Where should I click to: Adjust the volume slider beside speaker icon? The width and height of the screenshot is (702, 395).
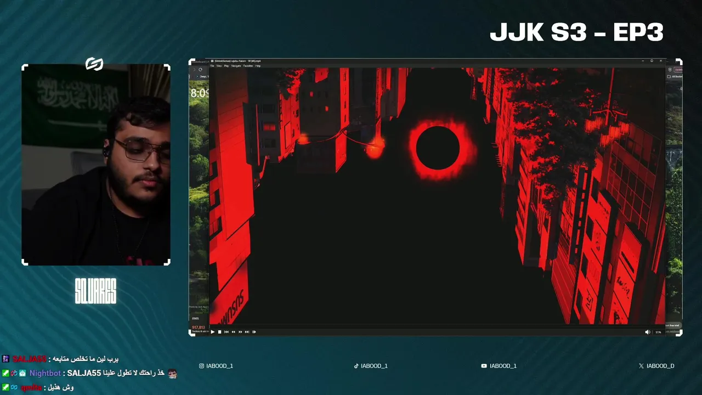tap(658, 332)
